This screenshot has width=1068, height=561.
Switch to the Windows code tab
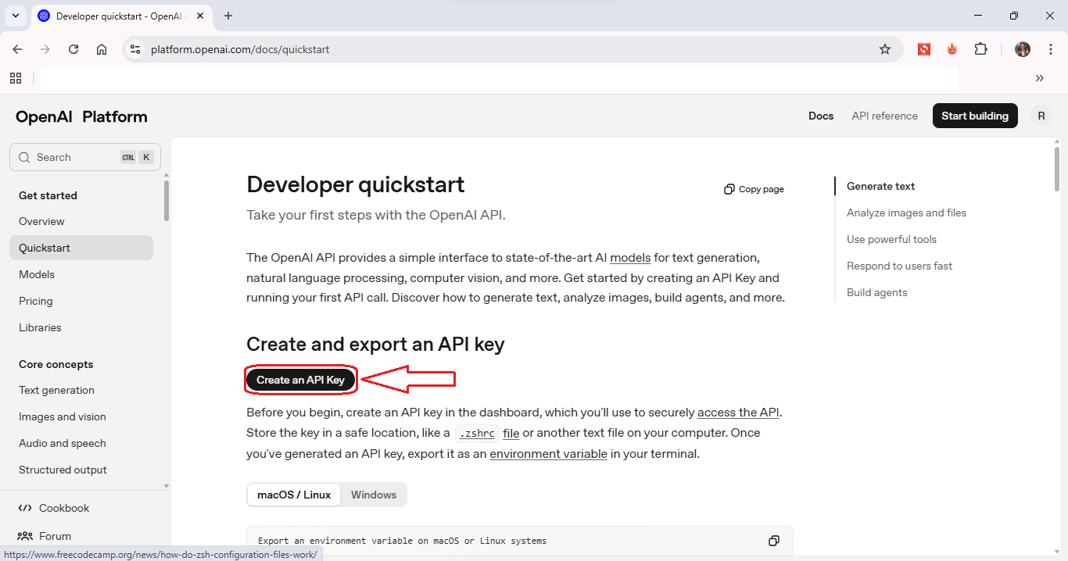pyautogui.click(x=374, y=495)
